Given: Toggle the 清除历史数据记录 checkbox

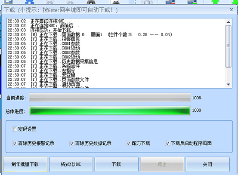Looking at the screenshot, I should tap(71, 143).
